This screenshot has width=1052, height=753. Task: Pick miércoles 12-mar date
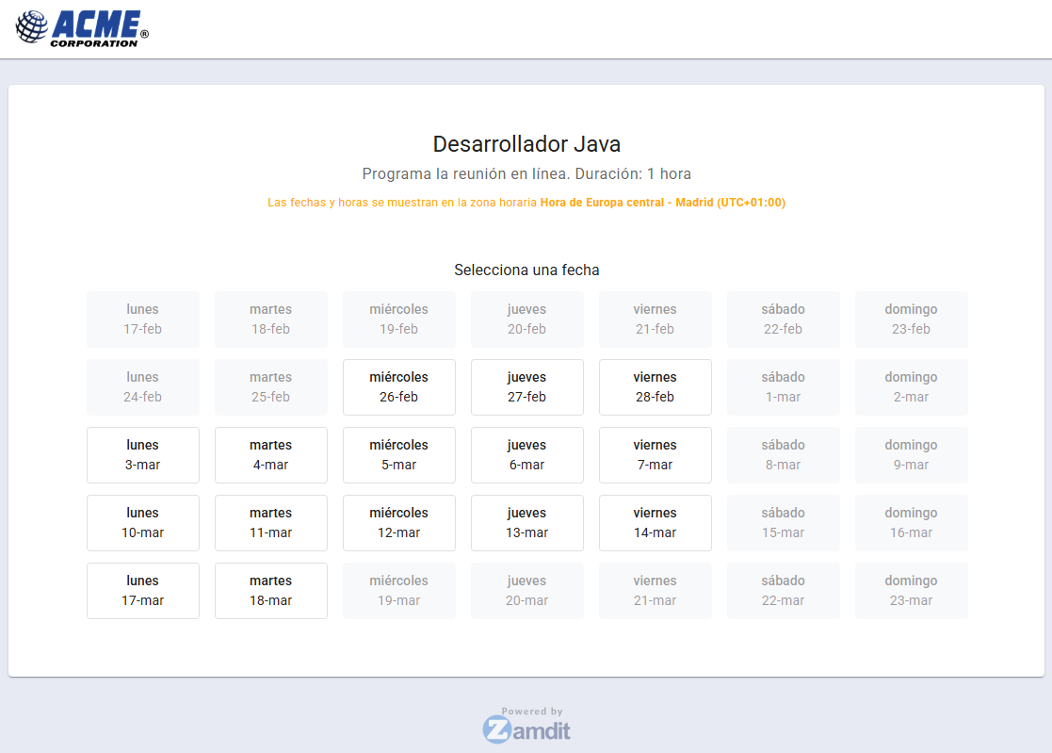398,523
